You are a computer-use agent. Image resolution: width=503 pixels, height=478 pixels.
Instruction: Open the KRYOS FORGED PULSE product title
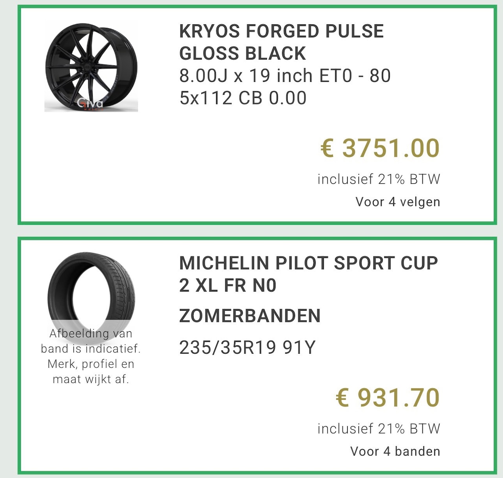281,31
